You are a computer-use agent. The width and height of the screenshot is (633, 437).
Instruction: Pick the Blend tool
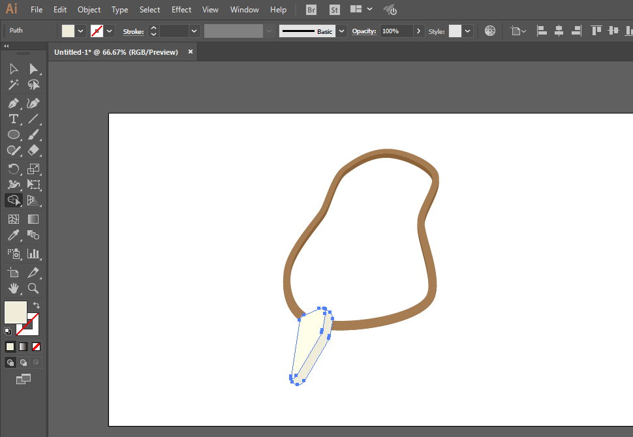tap(33, 235)
